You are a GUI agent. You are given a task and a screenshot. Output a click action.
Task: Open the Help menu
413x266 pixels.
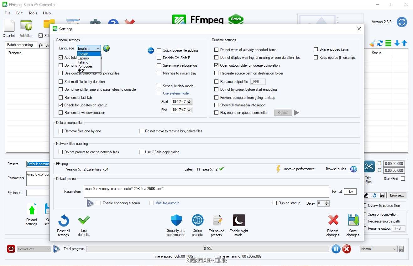(47, 13)
